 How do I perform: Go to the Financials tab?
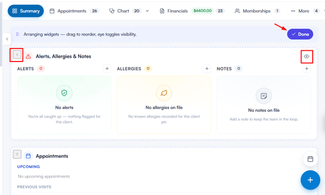point(192,11)
